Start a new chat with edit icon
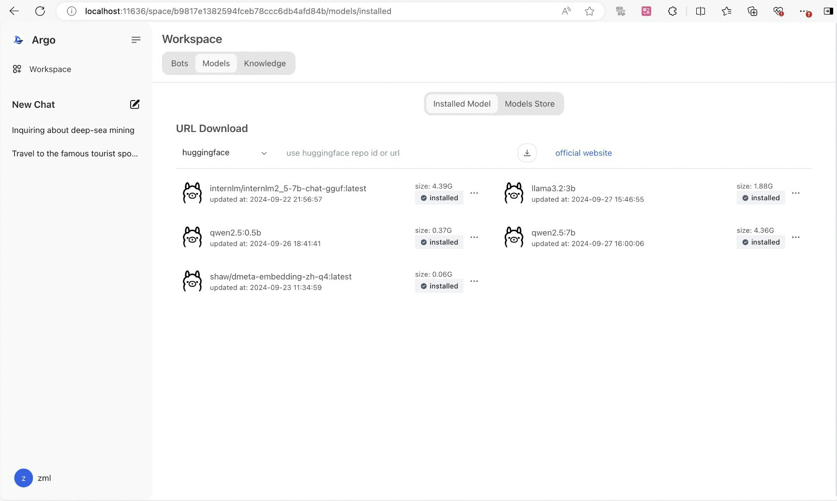Screen dimensions: 837x501 pos(135,104)
